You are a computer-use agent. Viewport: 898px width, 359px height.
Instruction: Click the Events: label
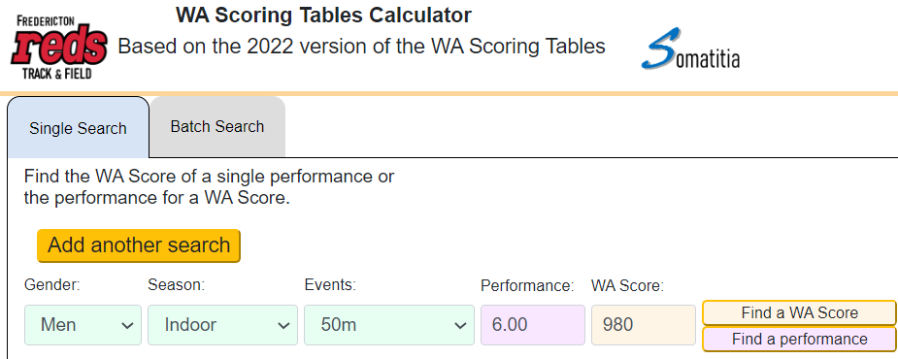(x=330, y=284)
